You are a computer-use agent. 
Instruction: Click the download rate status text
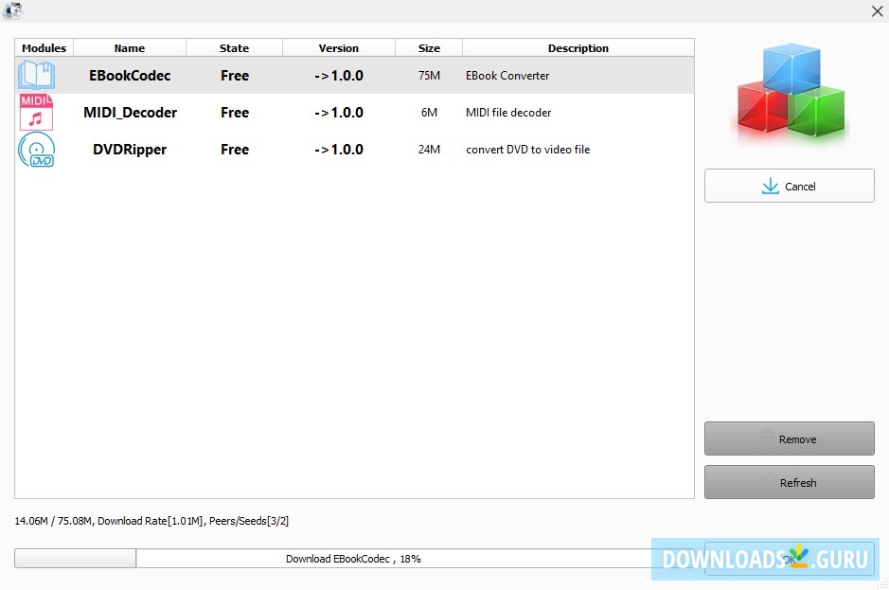pyautogui.click(x=151, y=521)
